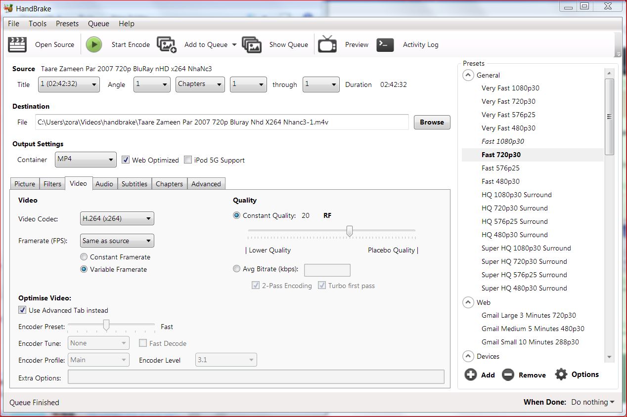Toggle the Web Optimized checkbox
Viewport: 627px width, 417px height.
point(126,160)
